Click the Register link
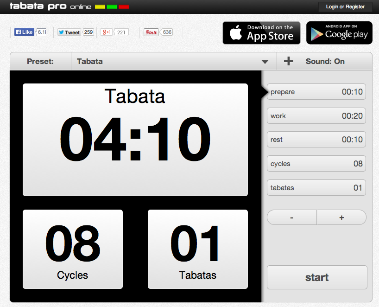The height and width of the screenshot is (307, 379). click(355, 7)
